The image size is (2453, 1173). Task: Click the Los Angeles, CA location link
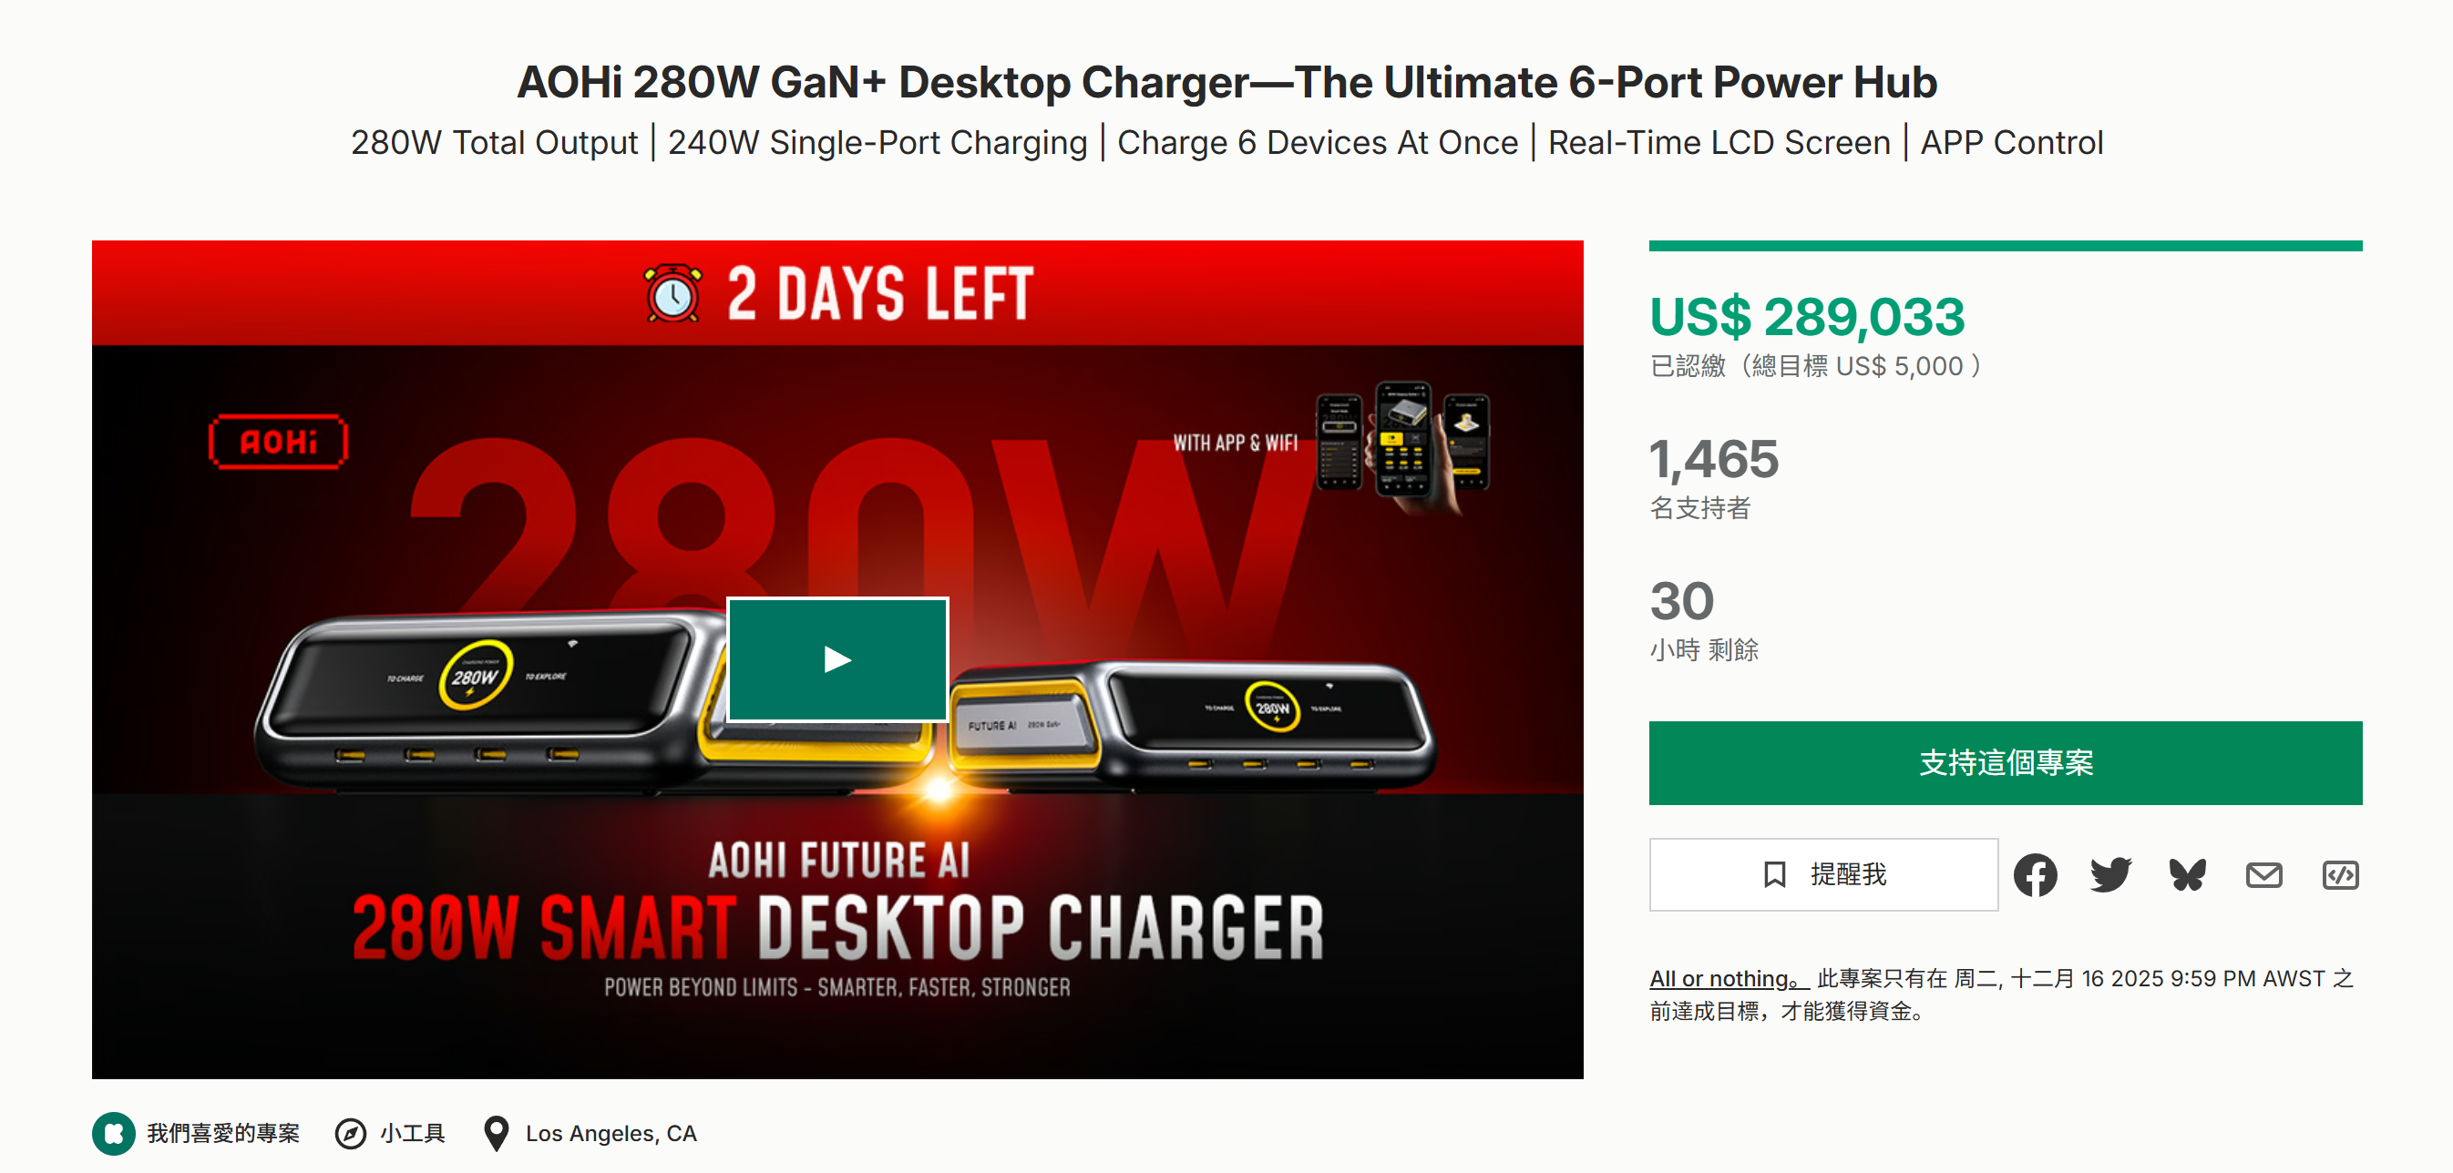611,1133
